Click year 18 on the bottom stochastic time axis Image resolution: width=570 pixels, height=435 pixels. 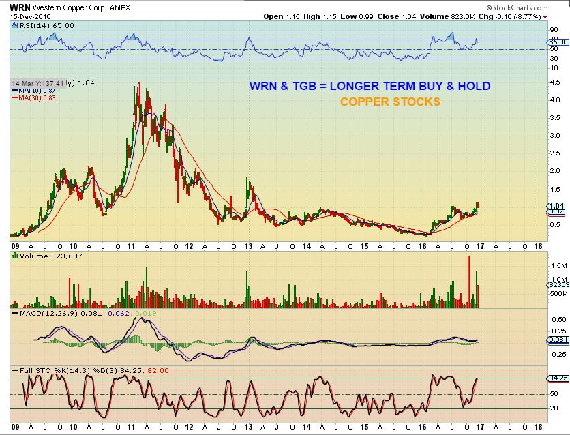coord(539,427)
